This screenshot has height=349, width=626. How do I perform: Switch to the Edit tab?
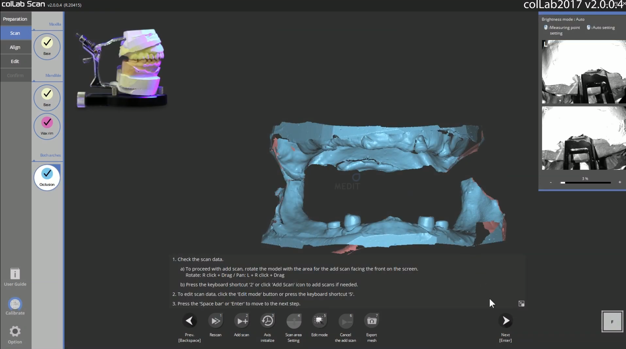pyautogui.click(x=16, y=61)
